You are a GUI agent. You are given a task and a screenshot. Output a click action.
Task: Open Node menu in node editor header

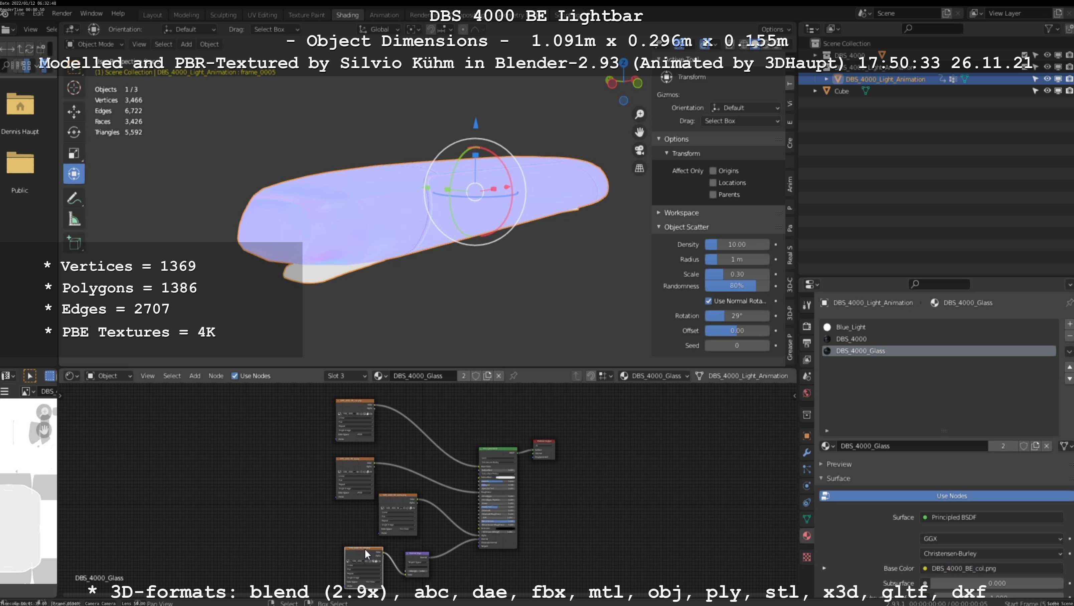pos(216,376)
